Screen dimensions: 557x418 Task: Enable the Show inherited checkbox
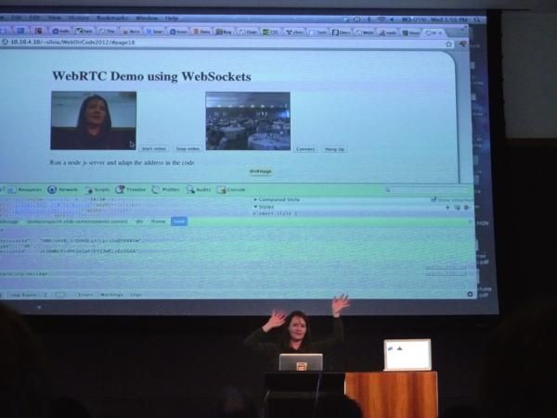click(x=434, y=199)
